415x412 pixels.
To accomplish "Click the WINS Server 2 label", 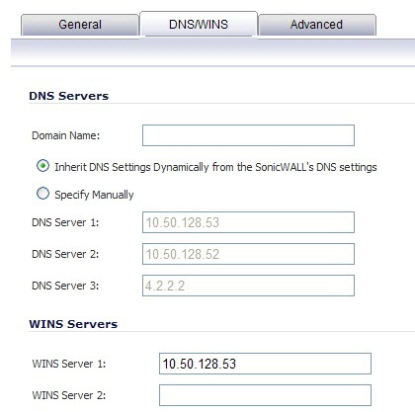I will (69, 395).
